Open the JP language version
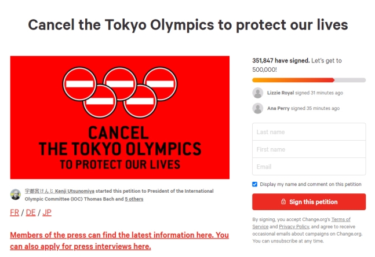The image size is (375, 257). click(x=47, y=212)
